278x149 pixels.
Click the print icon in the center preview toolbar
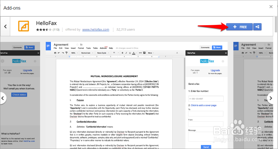coord(55,53)
